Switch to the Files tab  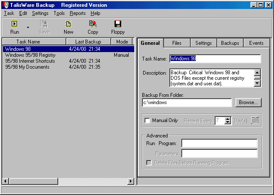click(x=177, y=43)
